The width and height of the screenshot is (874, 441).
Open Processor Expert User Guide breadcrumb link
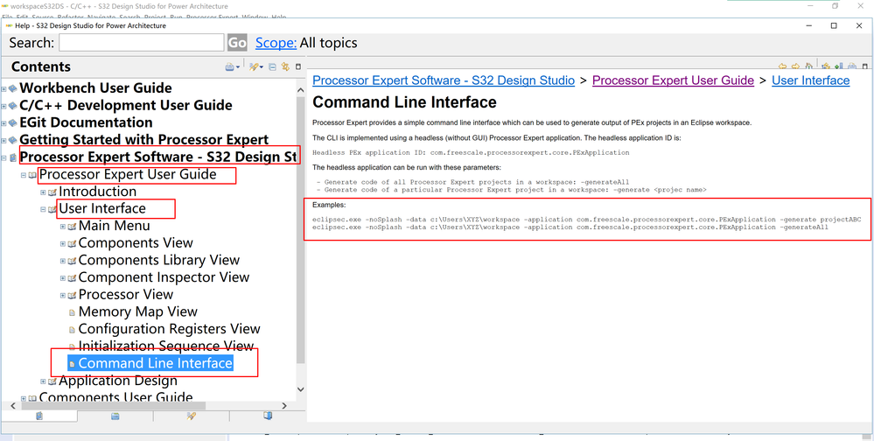pos(673,80)
